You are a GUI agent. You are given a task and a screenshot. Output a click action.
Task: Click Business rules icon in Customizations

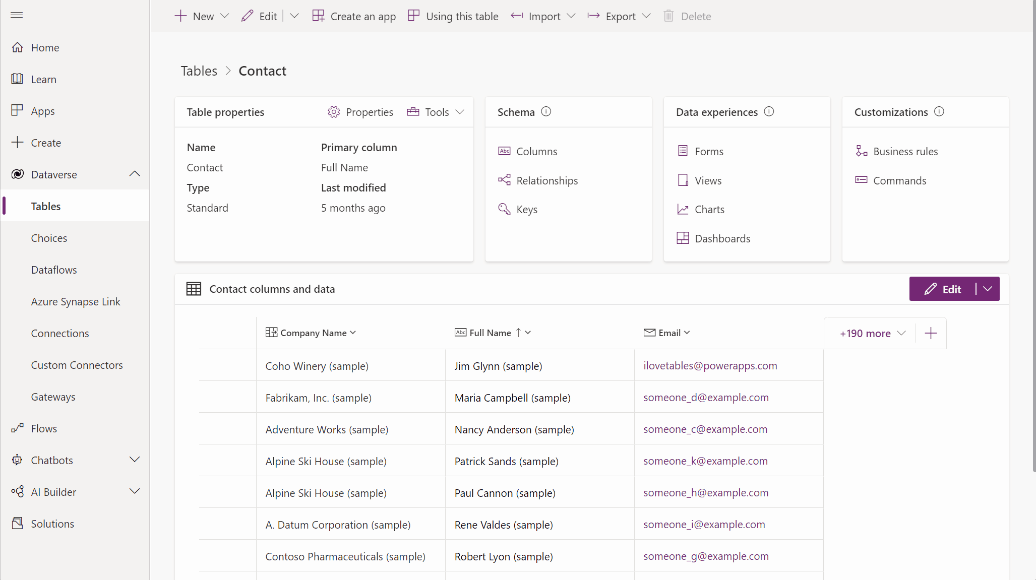tap(861, 151)
